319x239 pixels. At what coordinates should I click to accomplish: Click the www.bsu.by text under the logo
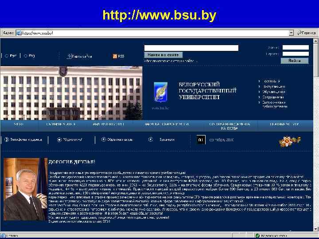tap(160, 108)
